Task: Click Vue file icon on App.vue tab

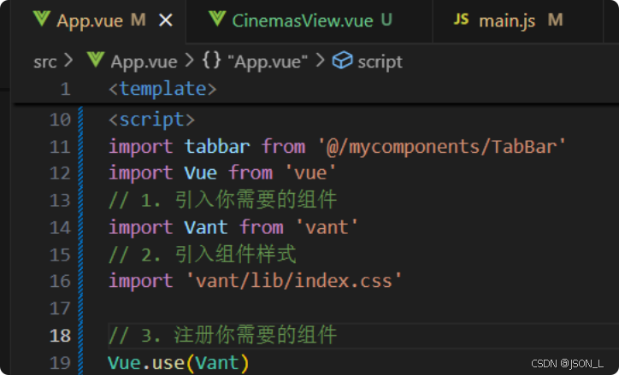Action: tap(41, 19)
